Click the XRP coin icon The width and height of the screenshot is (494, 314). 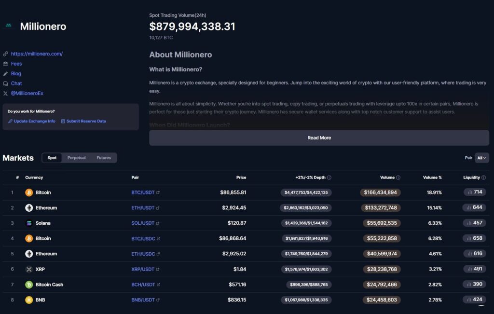coord(29,269)
